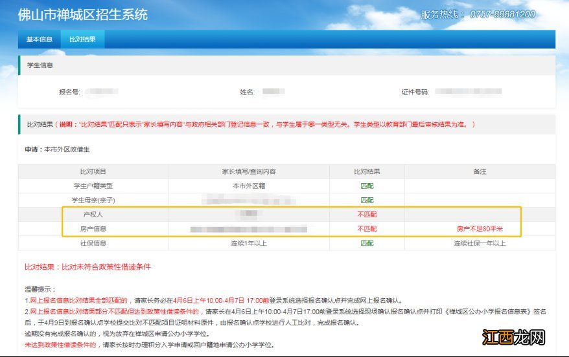This screenshot has height=357, width=569.
Task: Click the 匹配 result in 学生母亲 row
Action: point(367,200)
